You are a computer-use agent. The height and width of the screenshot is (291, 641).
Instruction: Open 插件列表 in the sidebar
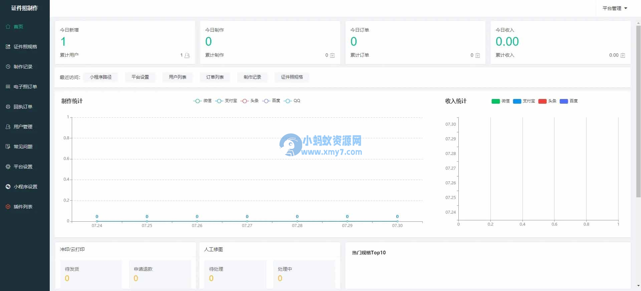[x=25, y=207]
